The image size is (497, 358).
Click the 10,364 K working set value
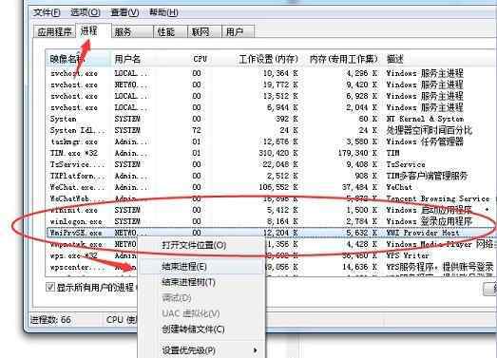coord(281,73)
